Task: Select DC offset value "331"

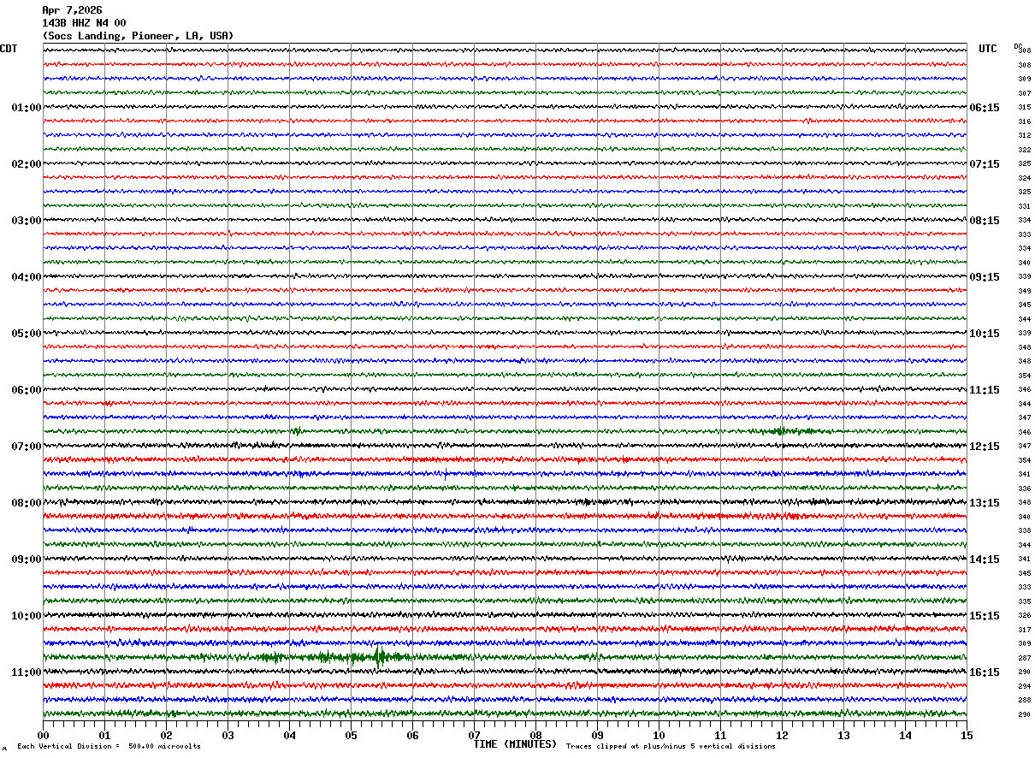Action: pos(1024,206)
